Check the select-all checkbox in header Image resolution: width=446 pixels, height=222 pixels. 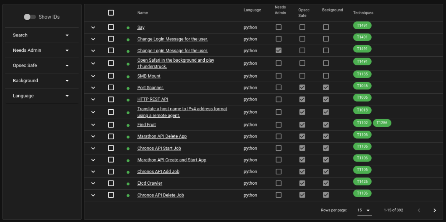click(x=111, y=13)
